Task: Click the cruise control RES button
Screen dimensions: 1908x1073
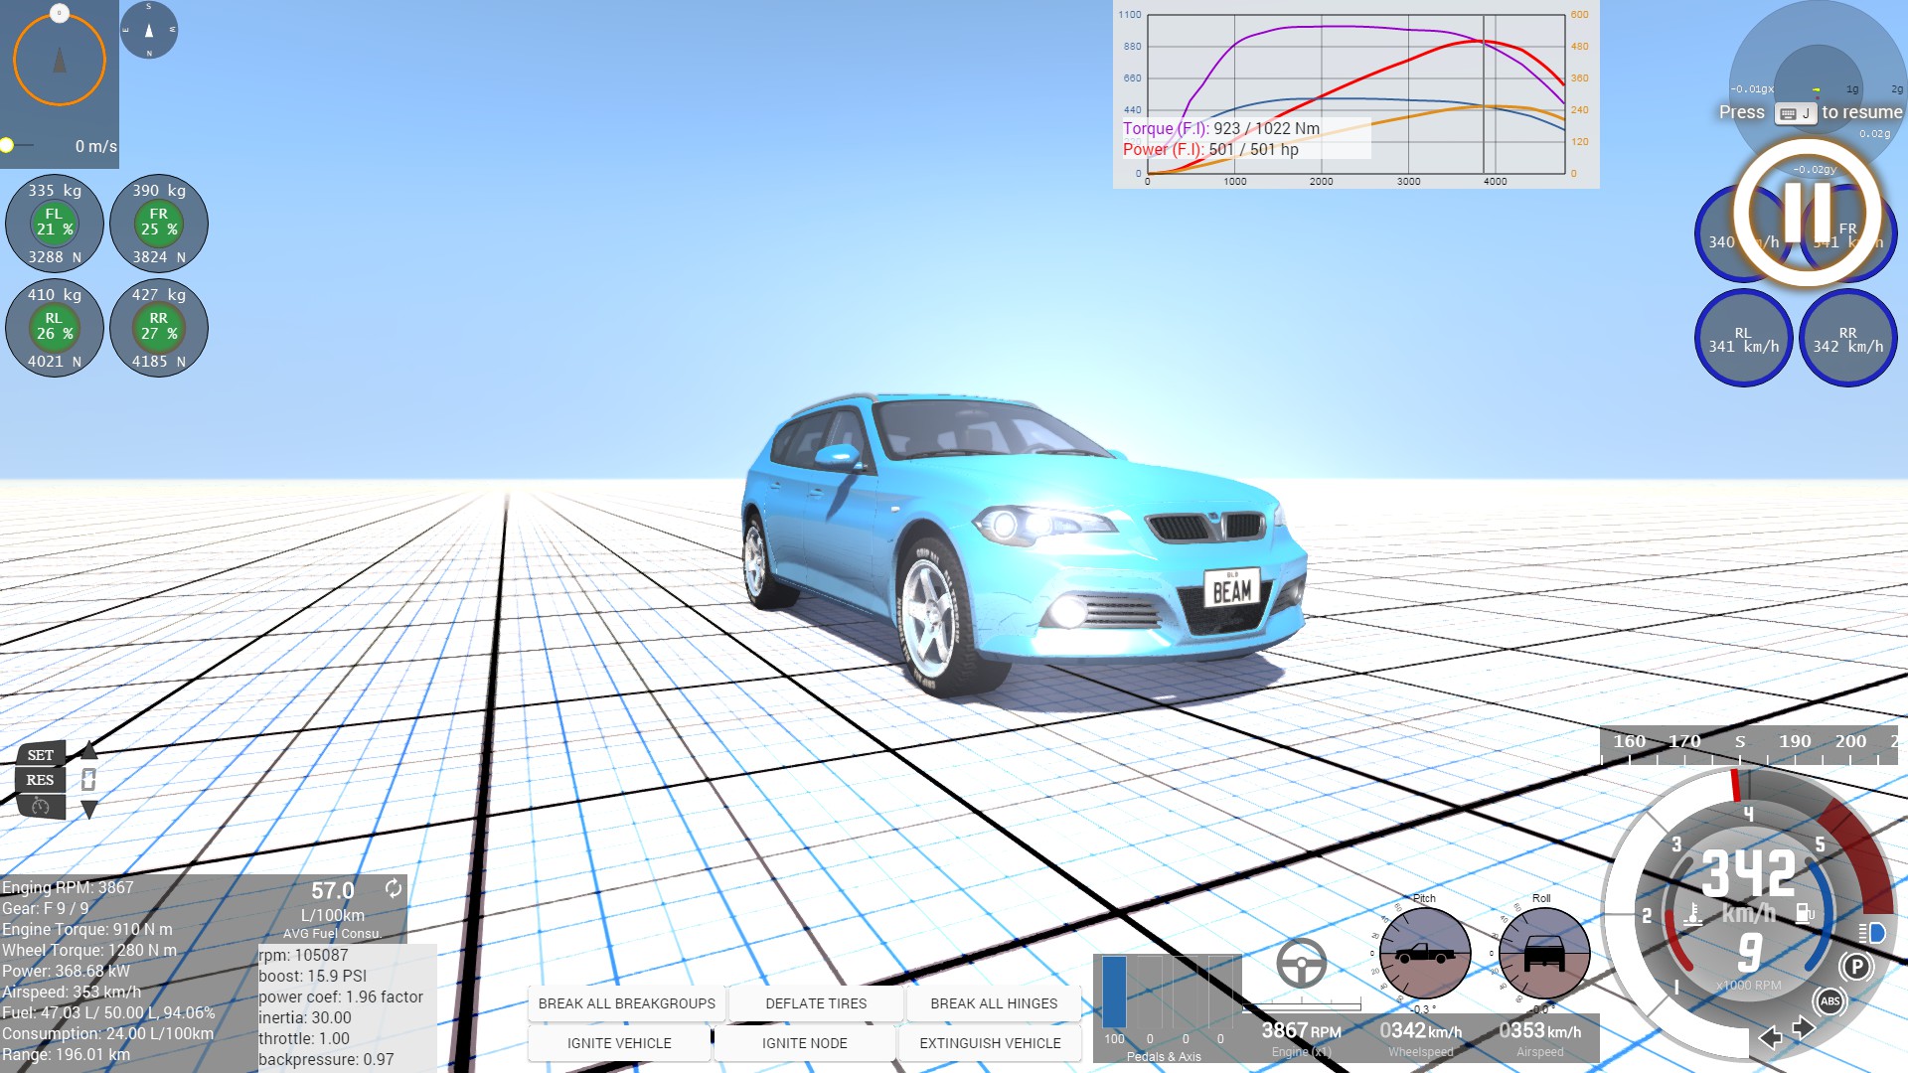Action: click(41, 780)
